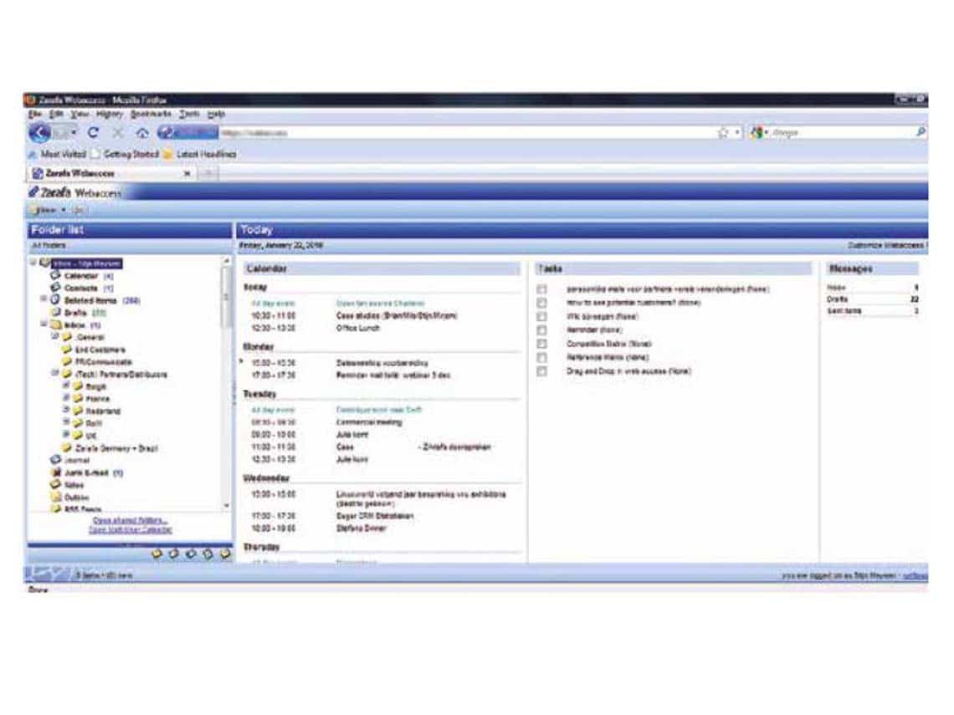
Task: Open the Help menu
Action: coord(216,115)
